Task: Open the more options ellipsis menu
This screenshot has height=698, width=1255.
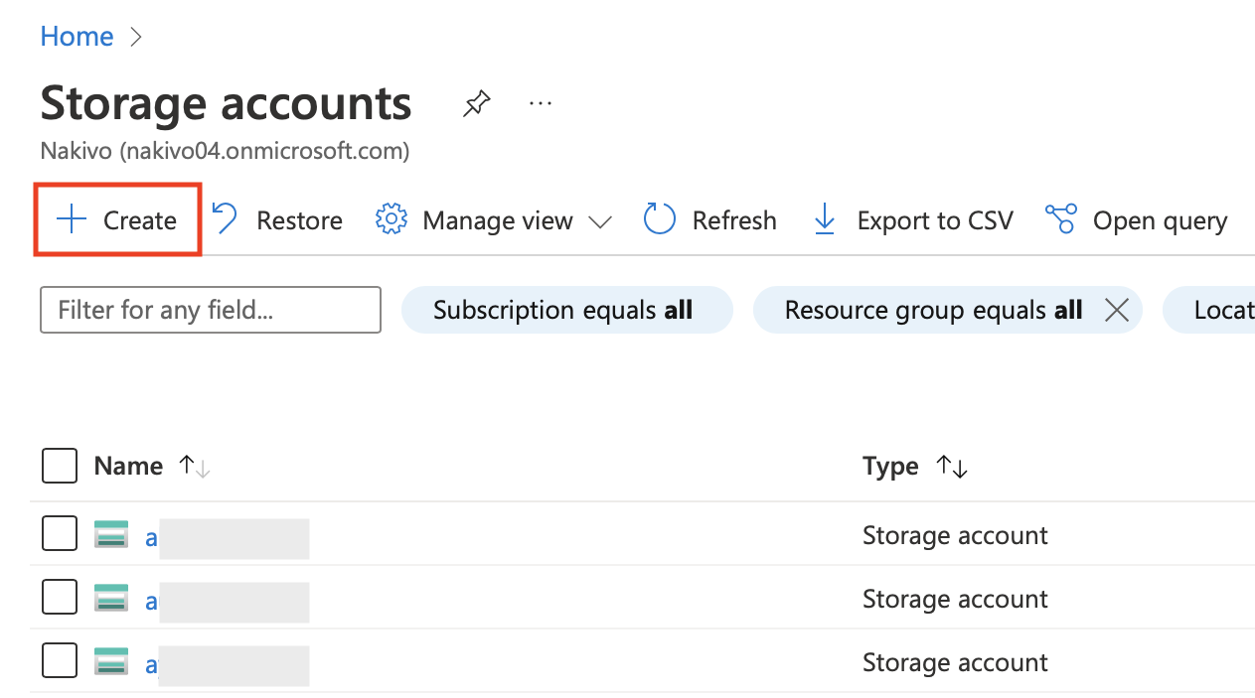Action: coord(541,103)
